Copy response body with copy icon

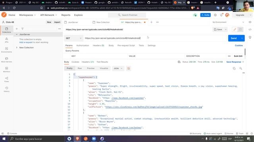point(234,68)
